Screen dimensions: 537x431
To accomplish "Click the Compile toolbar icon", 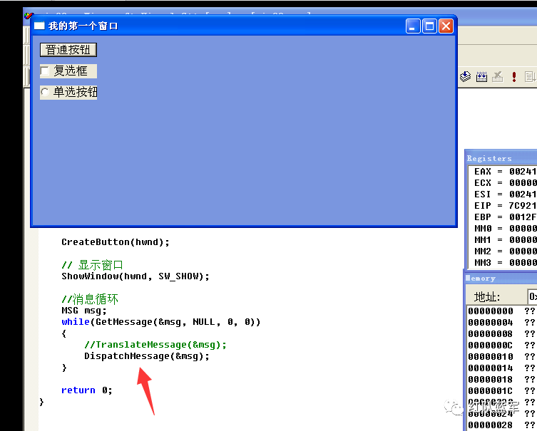I will (465, 77).
